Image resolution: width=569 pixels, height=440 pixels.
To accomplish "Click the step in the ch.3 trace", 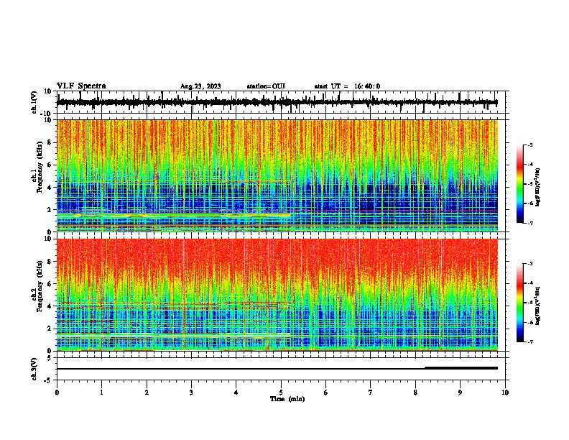I will tap(425, 368).
